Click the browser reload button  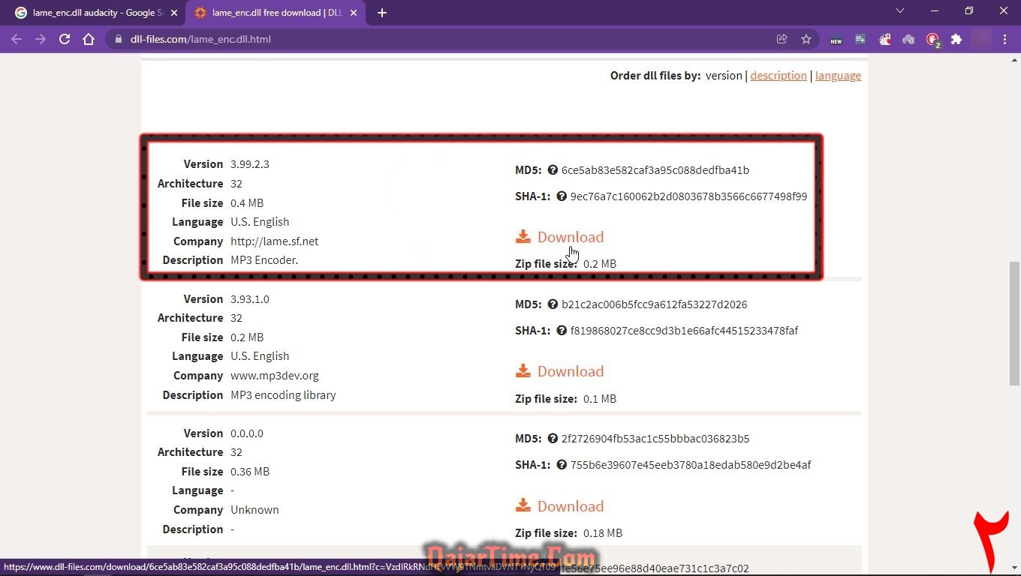pos(65,39)
